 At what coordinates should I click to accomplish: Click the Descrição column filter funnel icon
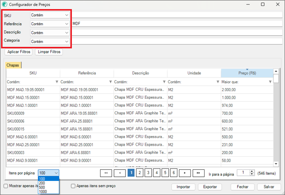tap(164, 82)
